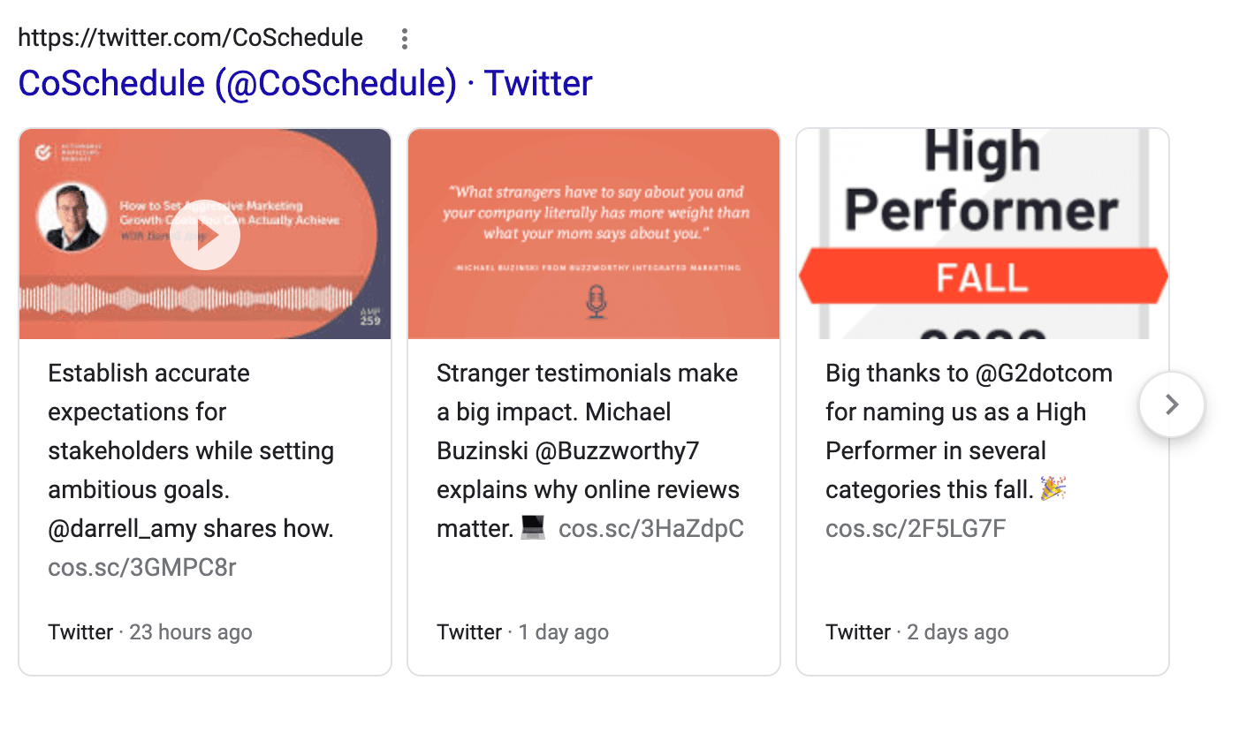Click the 2 days ago timestamp
1239x733 pixels.
[957, 631]
